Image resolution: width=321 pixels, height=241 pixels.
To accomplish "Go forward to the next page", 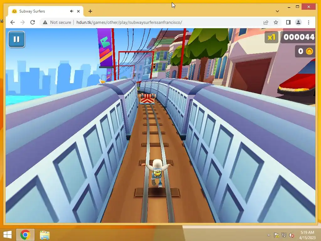I will pos(23,22).
